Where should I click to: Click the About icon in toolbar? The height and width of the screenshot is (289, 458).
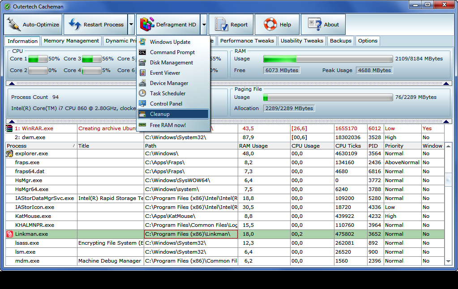315,25
